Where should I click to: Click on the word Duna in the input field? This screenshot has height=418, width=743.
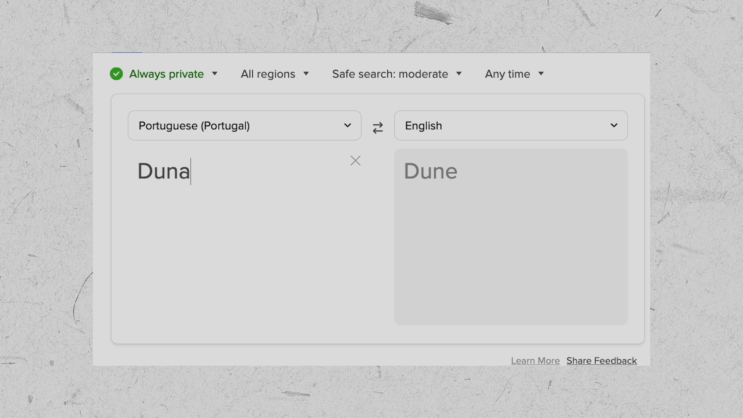point(164,171)
